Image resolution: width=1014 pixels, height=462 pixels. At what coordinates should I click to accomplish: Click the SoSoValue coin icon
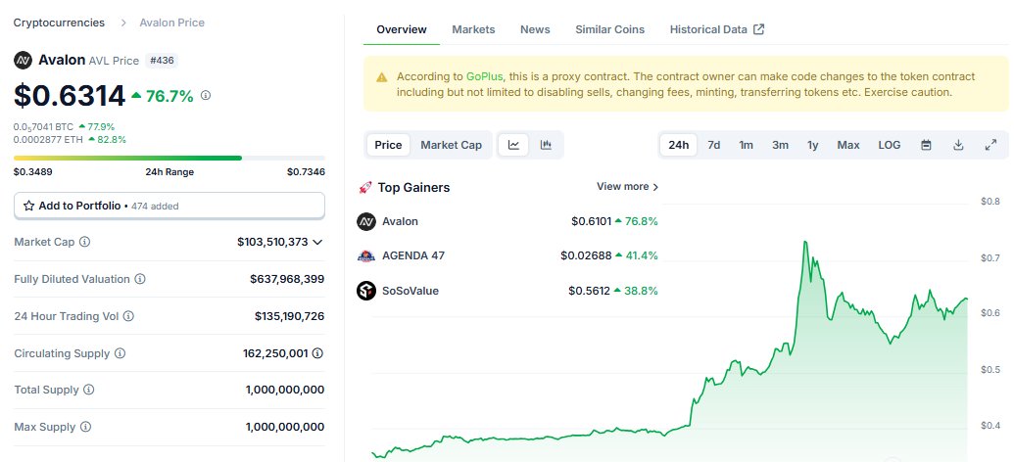(366, 291)
